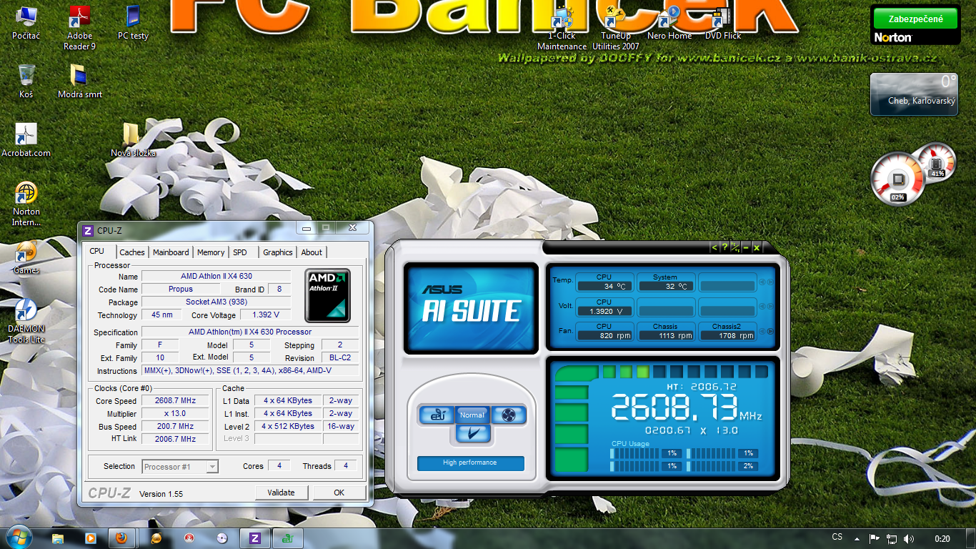Toggle Celsius/Fahrenheit unit in AI Suite
This screenshot has width=976, height=549.
tap(735, 247)
